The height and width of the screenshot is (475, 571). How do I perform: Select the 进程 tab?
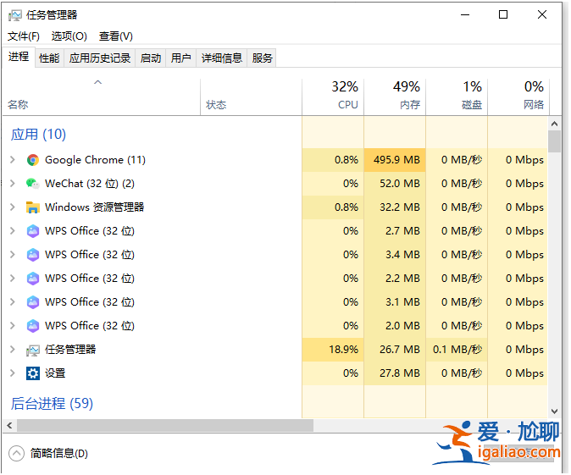(19, 57)
